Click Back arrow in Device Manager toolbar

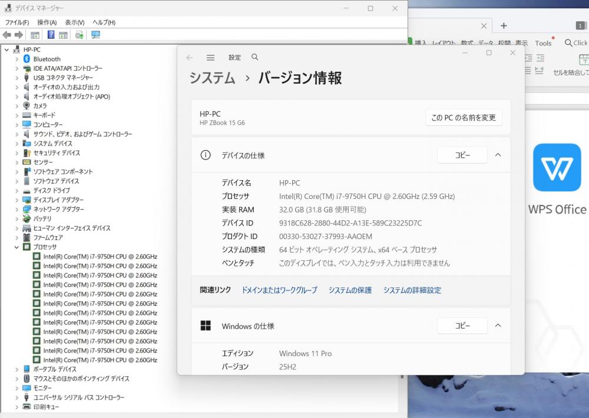click(6, 35)
